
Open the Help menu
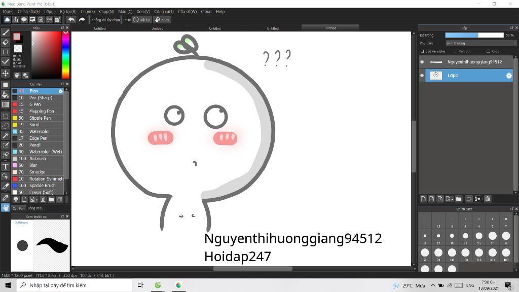click(220, 12)
